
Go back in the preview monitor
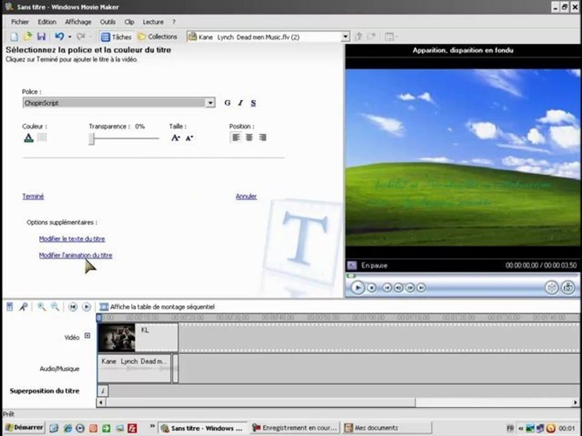click(x=387, y=288)
